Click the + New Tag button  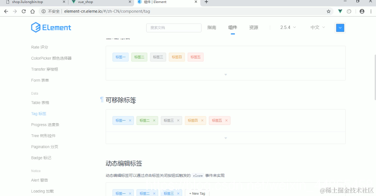197,193
